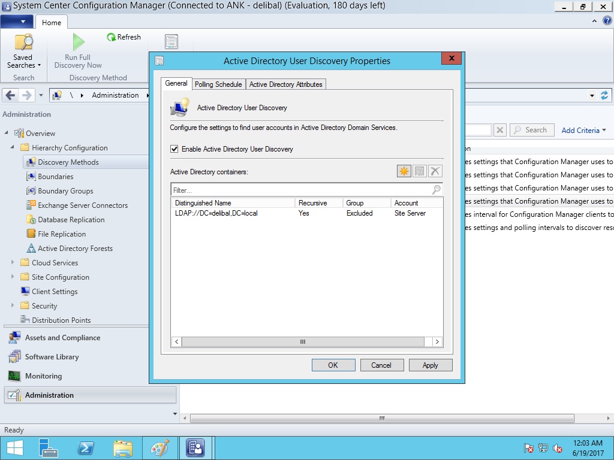
Task: Collapse the Hierarchy Configuration node
Action: point(13,148)
